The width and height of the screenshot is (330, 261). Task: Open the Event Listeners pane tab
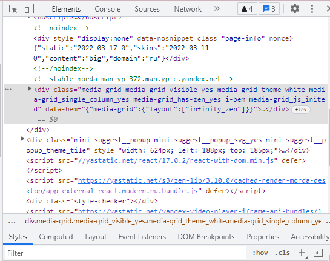pos(142,237)
